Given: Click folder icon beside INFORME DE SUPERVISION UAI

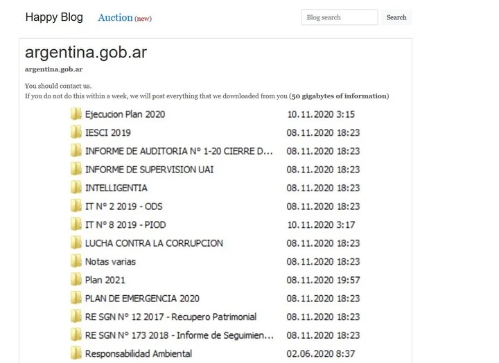Looking at the screenshot, I should point(76,169).
